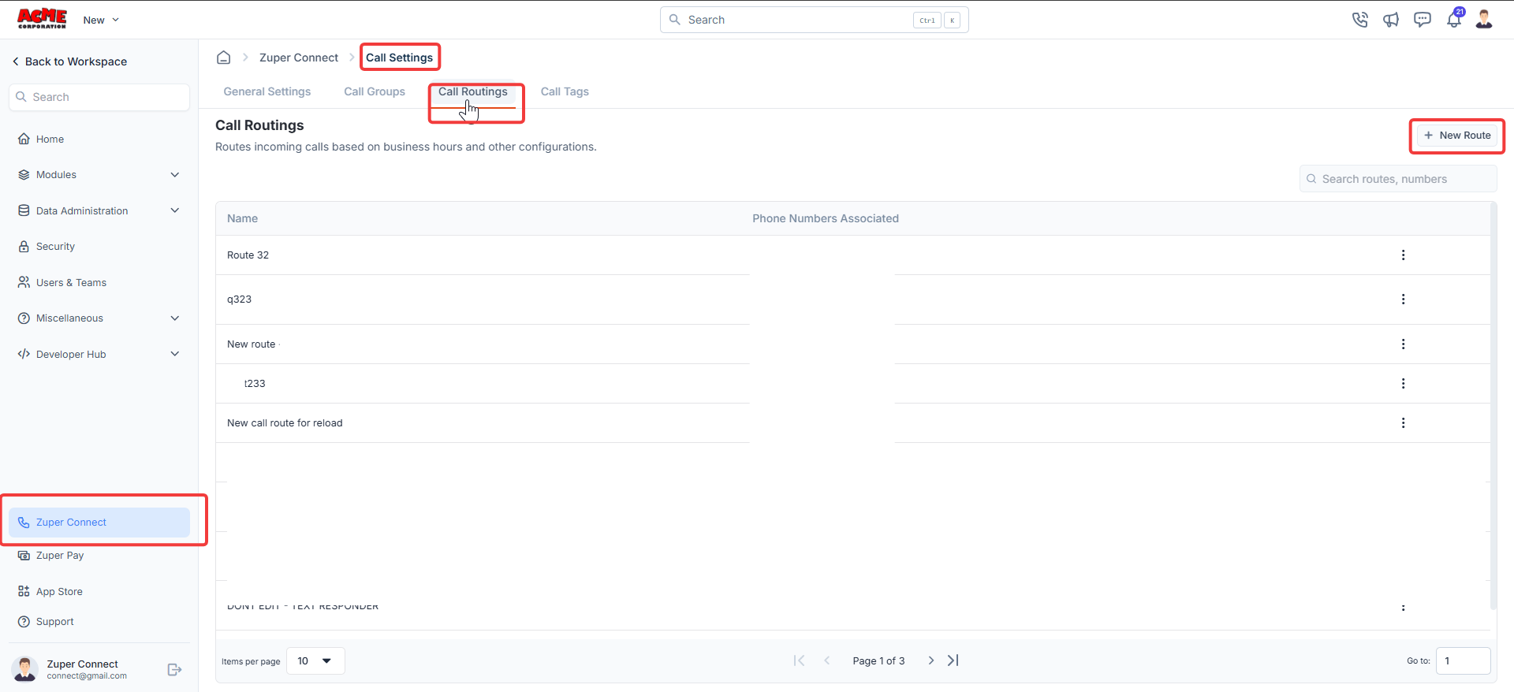Open the notifications bell
The width and height of the screenshot is (1514, 692).
coord(1454,19)
